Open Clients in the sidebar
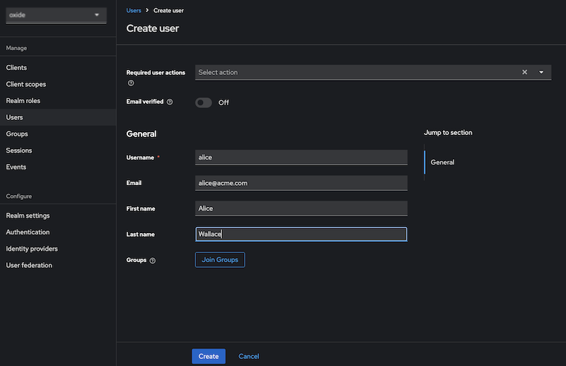566x366 pixels. click(x=16, y=68)
